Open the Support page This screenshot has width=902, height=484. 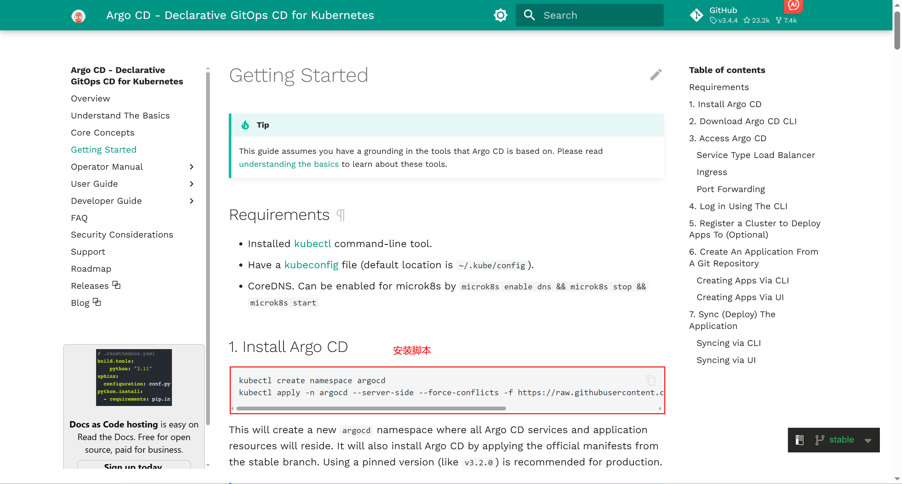point(88,252)
